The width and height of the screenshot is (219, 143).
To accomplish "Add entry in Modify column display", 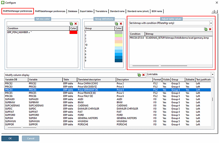I will click(x=139, y=75).
